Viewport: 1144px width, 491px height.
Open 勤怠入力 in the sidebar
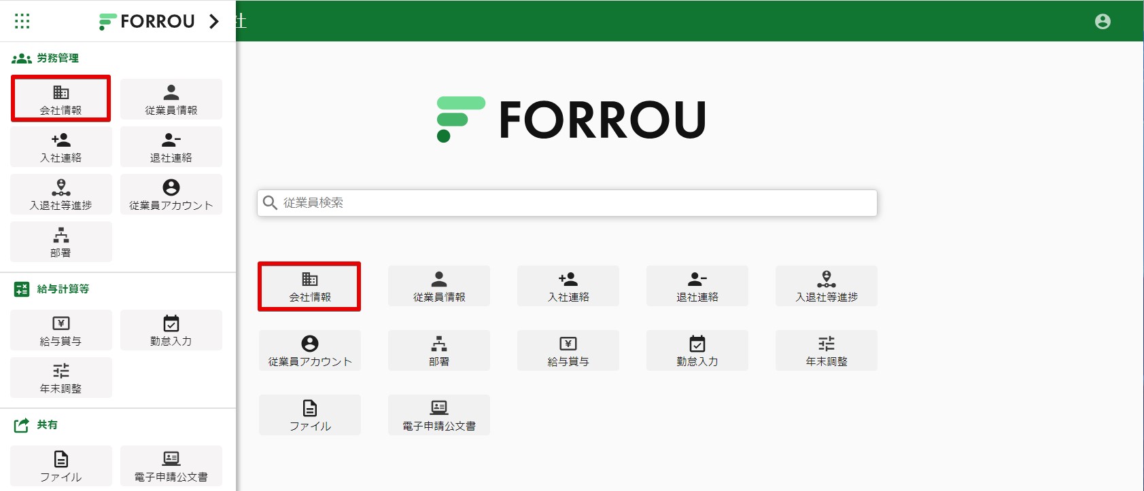pos(171,330)
